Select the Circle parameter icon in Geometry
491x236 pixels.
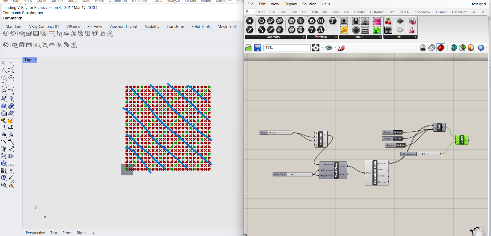click(261, 21)
